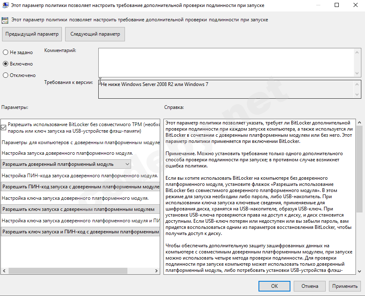Click help paragraph starting with Примечание
Image resolution: width=365 pixels, height=296 pixels.
pos(254,160)
